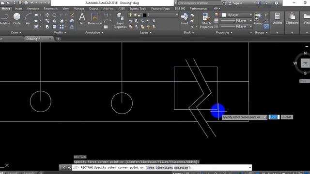Click the search keyword input field
The height and width of the screenshot is (174, 310).
pos(199,3)
